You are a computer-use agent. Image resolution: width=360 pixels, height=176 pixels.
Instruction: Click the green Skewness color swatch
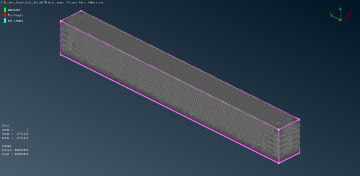[x=5, y=10]
